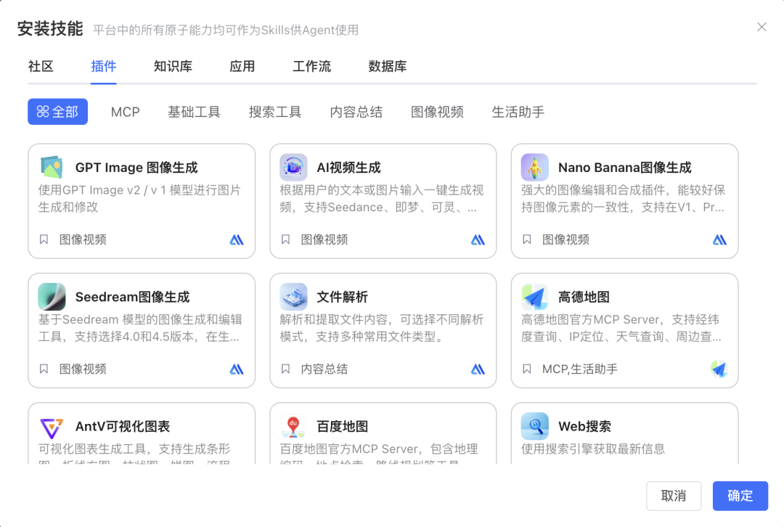The height and width of the screenshot is (527, 784).
Task: Select the 全部 category filter
Action: click(57, 112)
